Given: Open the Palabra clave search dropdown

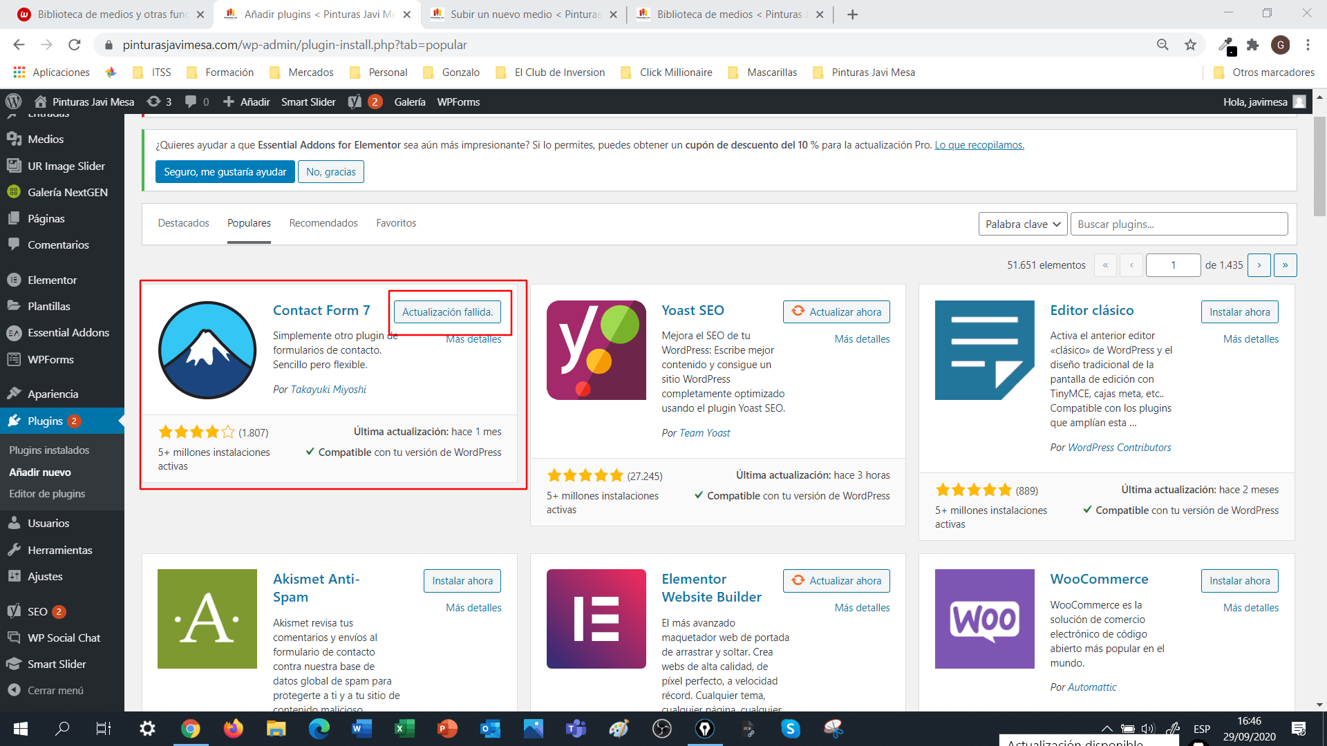Looking at the screenshot, I should (1023, 224).
